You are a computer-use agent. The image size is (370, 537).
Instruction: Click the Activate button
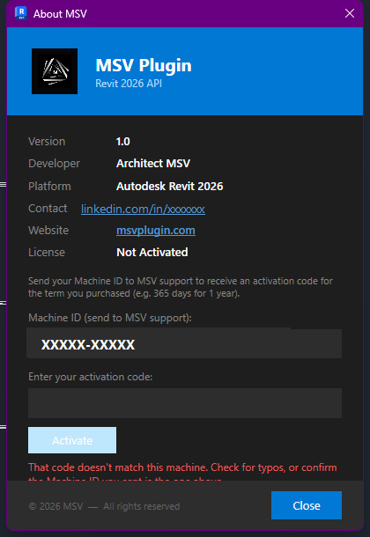pyautogui.click(x=72, y=440)
